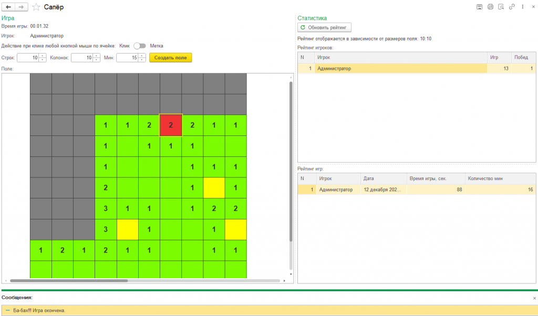This screenshot has height=316, width=538.
Task: Get link to form with chain icon
Action: pos(512,7)
